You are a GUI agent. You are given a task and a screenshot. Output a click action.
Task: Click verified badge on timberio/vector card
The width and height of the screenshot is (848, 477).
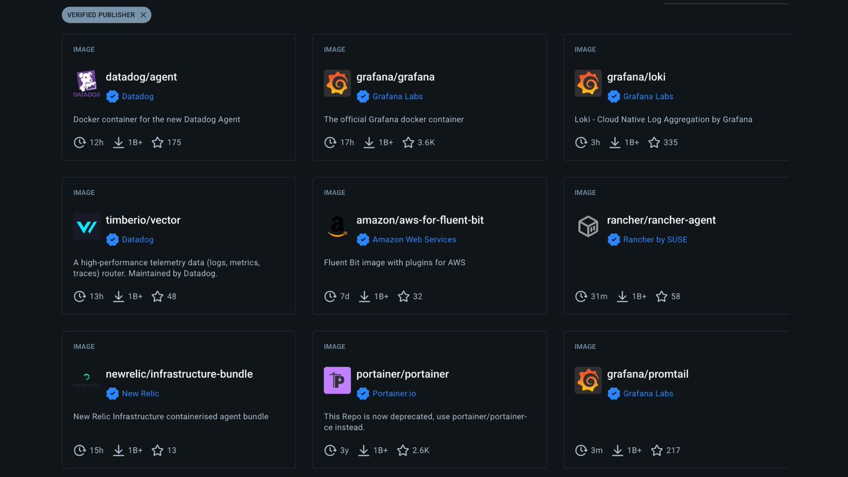point(112,240)
